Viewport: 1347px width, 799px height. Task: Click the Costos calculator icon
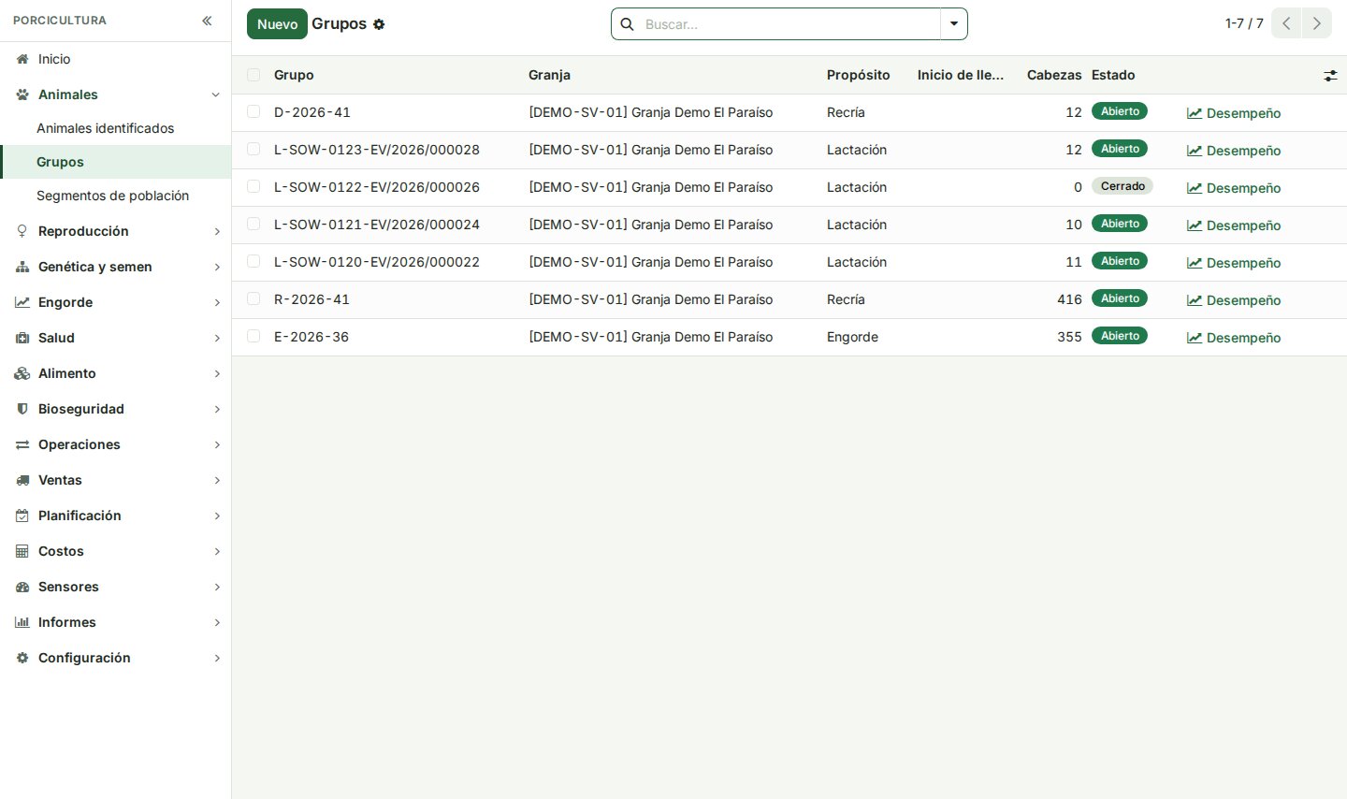[22, 551]
